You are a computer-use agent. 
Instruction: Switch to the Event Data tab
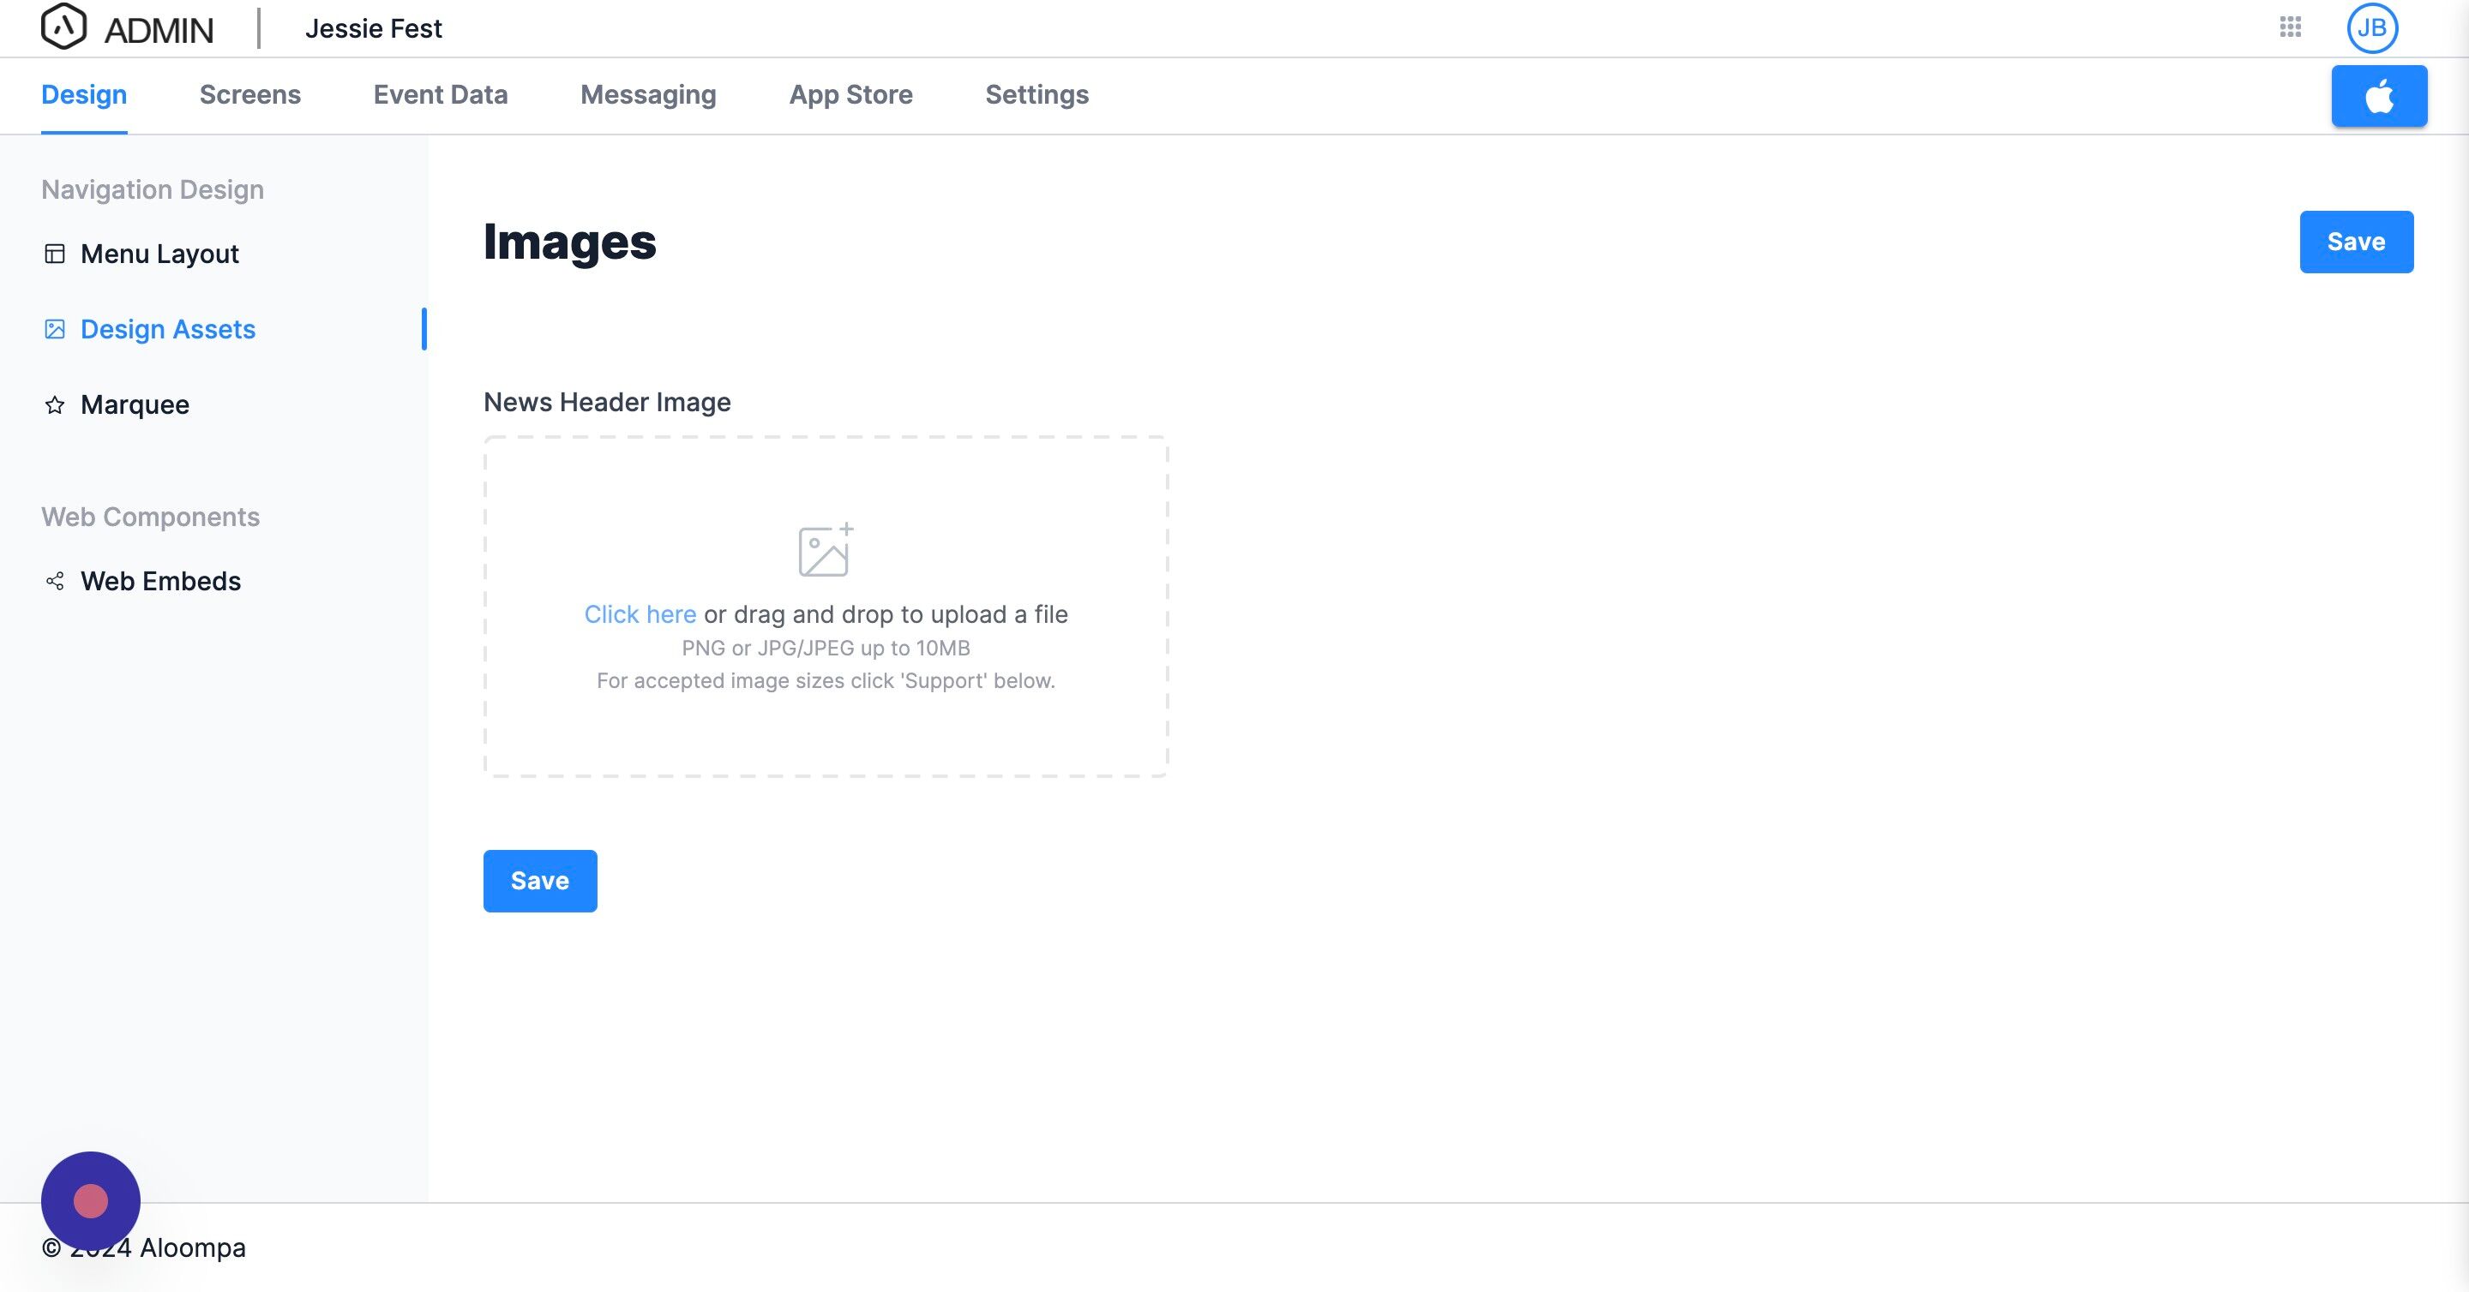tap(440, 95)
